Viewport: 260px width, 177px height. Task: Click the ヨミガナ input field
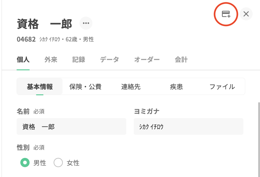pos(188,126)
